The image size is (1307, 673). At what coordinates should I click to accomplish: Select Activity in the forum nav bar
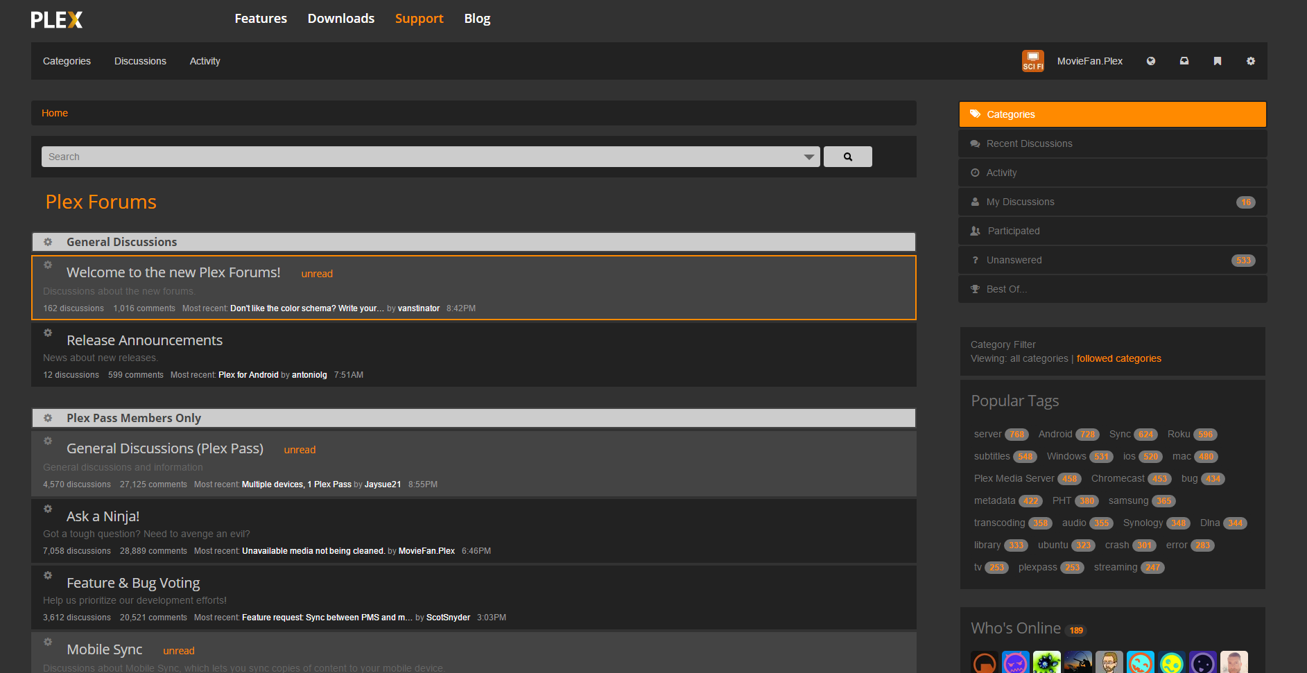tap(205, 61)
